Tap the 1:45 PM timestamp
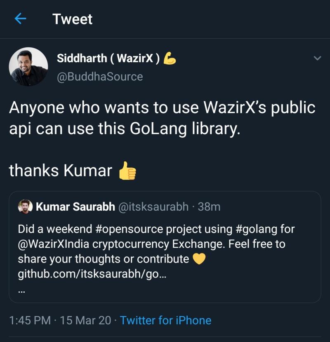330x342 pixels. coord(30,320)
